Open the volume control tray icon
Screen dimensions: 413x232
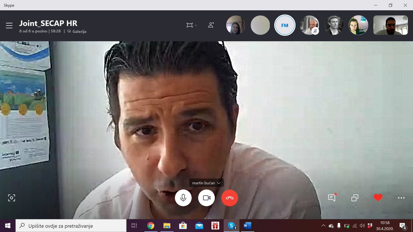(362, 226)
